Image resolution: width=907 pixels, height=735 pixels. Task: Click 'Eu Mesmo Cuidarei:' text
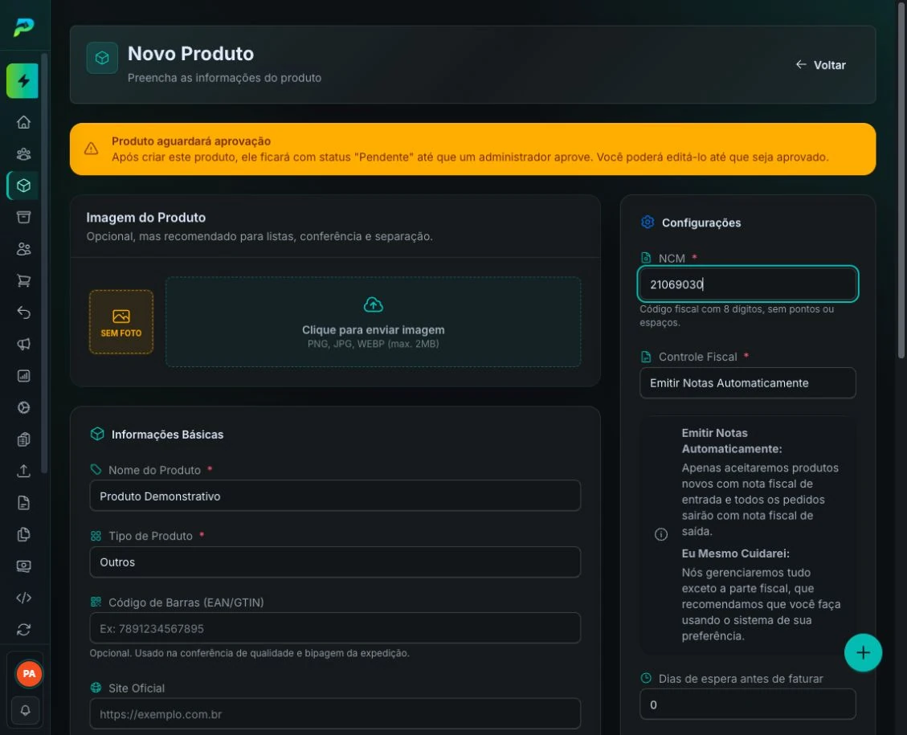[735, 553]
